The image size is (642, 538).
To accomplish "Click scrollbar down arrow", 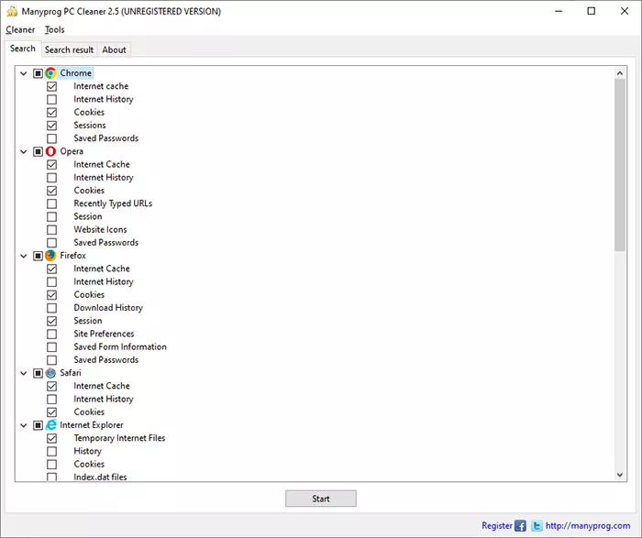I will click(620, 475).
